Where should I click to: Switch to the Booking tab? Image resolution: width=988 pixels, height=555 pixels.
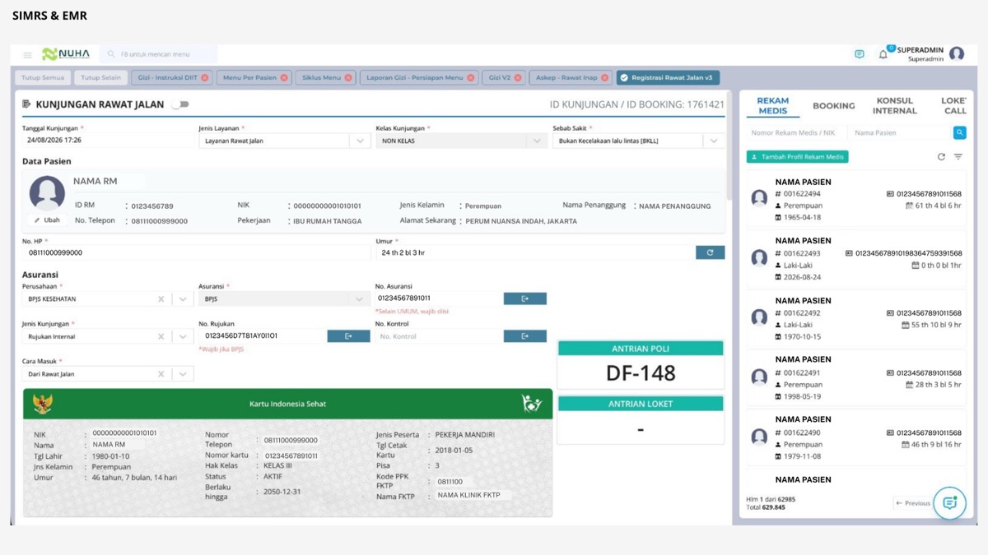coord(834,106)
